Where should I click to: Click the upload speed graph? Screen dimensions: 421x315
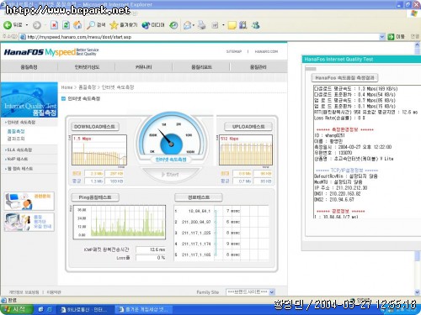[246, 150]
